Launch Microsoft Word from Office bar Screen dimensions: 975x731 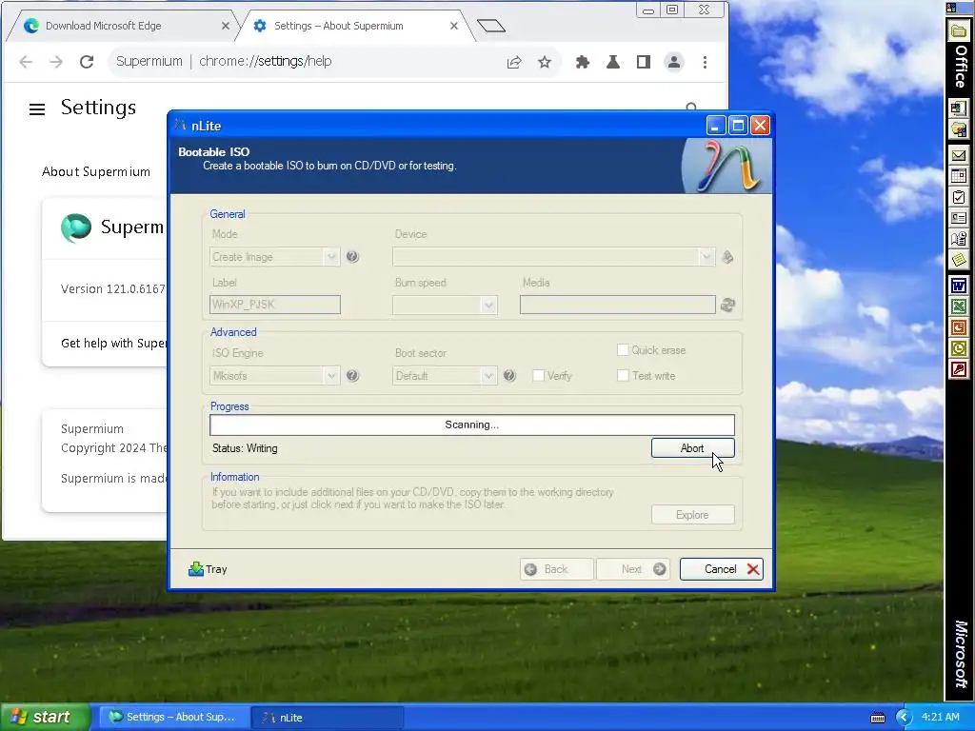pos(958,286)
